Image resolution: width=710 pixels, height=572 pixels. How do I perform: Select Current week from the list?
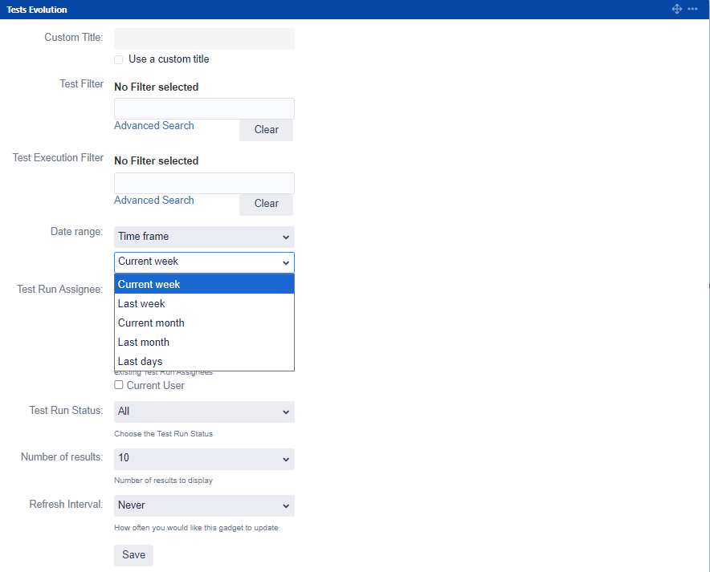(204, 284)
